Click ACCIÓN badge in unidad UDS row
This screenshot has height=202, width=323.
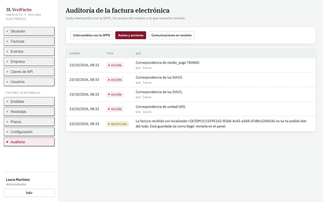[x=115, y=109]
